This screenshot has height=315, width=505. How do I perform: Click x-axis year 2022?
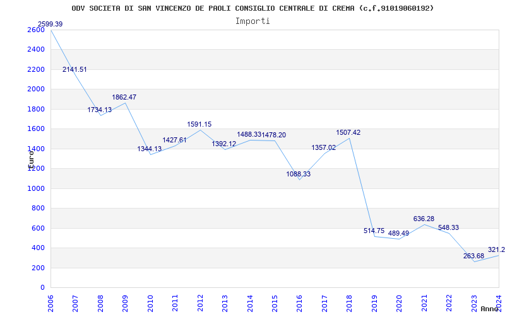pyautogui.click(x=449, y=303)
